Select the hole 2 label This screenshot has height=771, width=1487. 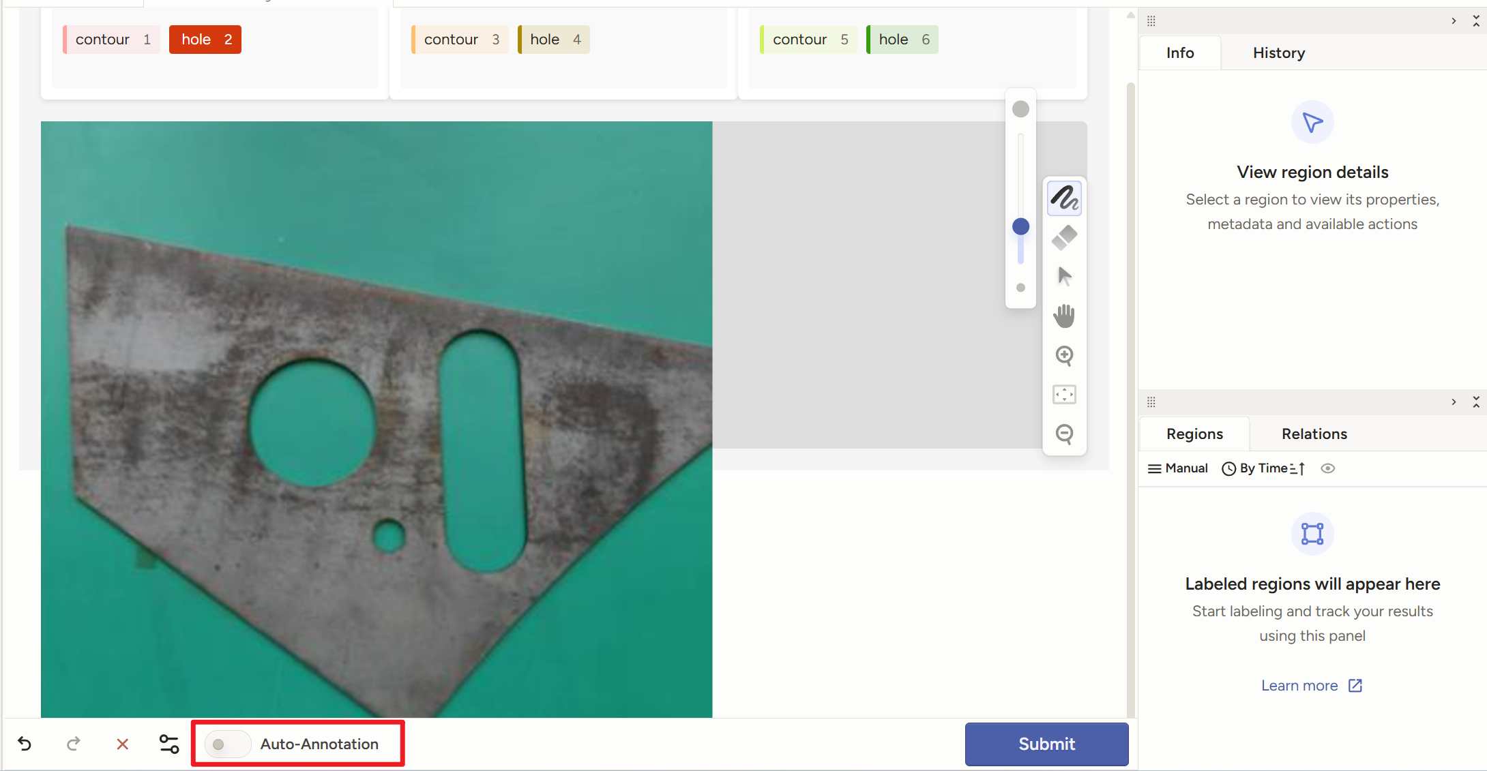(205, 40)
